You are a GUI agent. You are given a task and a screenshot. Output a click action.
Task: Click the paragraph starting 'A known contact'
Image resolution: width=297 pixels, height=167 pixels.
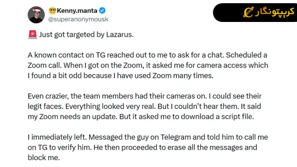tap(148, 65)
